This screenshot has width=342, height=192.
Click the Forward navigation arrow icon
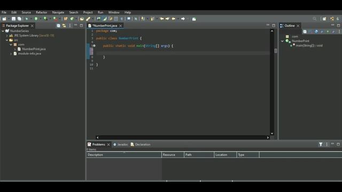pyautogui.click(x=183, y=19)
